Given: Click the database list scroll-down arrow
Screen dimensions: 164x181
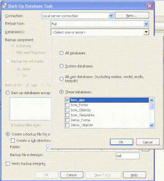Looking at the screenshot, I should [152, 125].
